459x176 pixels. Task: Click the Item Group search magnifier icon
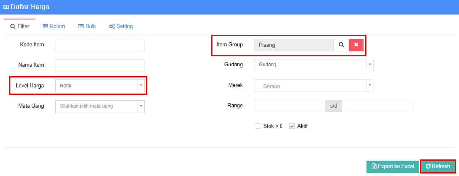[x=341, y=45]
